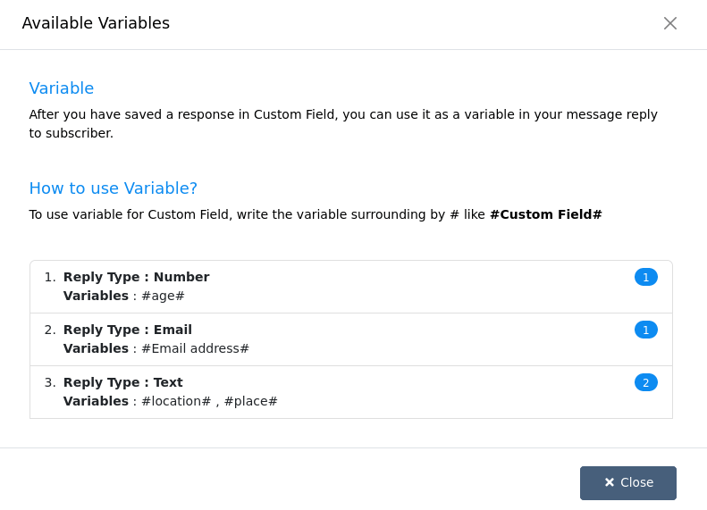This screenshot has width=707, height=510.
Task: Click list number 3 in variables list
Action: point(50,382)
